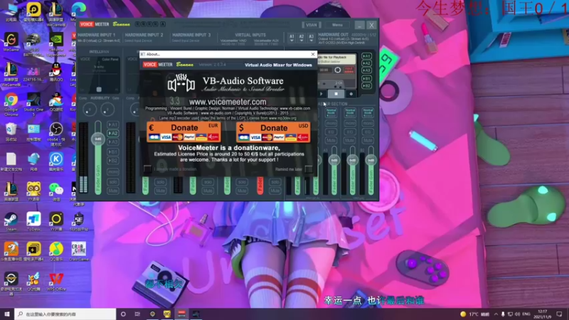The width and height of the screenshot is (569, 320).
Task: Click the cassette recorder stop button
Action: [336, 94]
